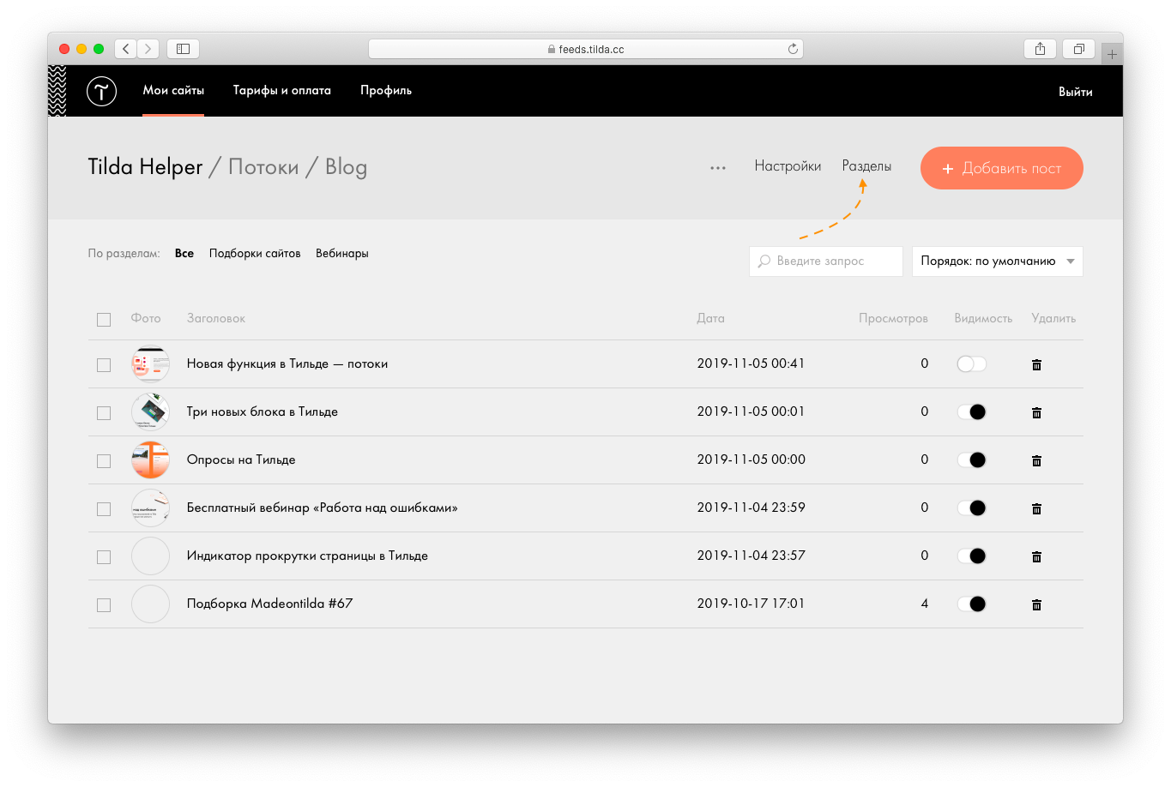This screenshot has height=787, width=1171.
Task: Click the Tilda logo icon
Action: click(101, 91)
